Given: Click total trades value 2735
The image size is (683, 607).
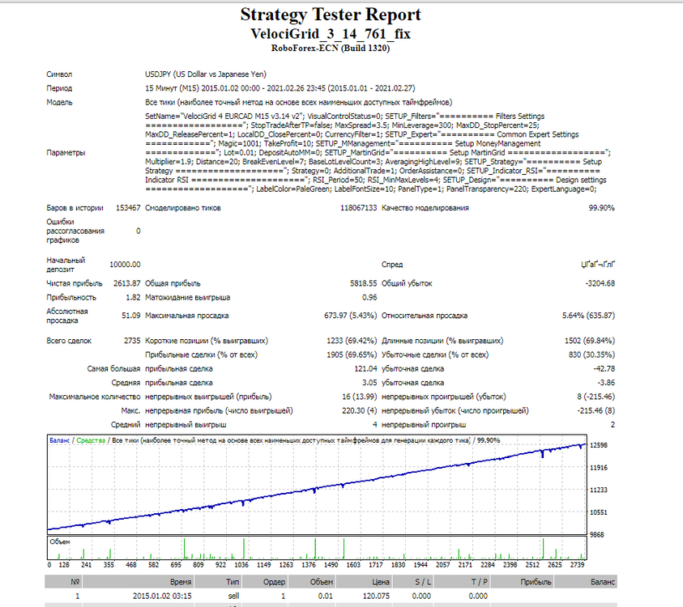Looking at the screenshot, I should coord(132,341).
